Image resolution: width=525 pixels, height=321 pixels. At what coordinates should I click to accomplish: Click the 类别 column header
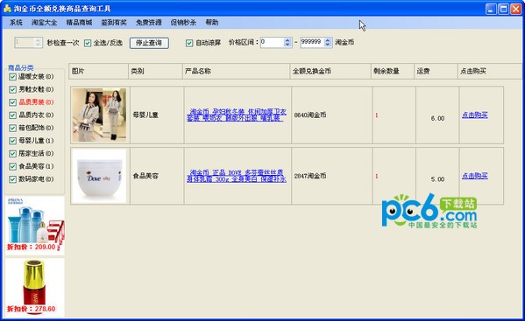click(155, 71)
